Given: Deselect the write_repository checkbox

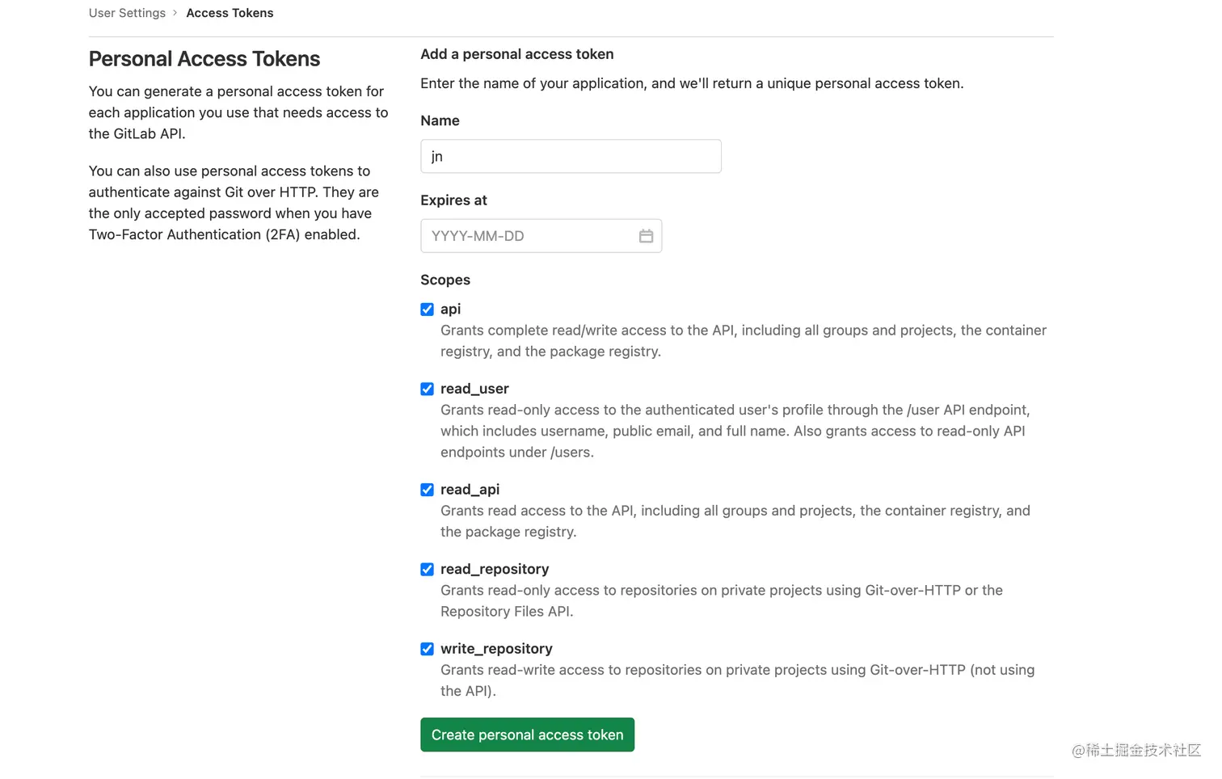Looking at the screenshot, I should pyautogui.click(x=428, y=649).
